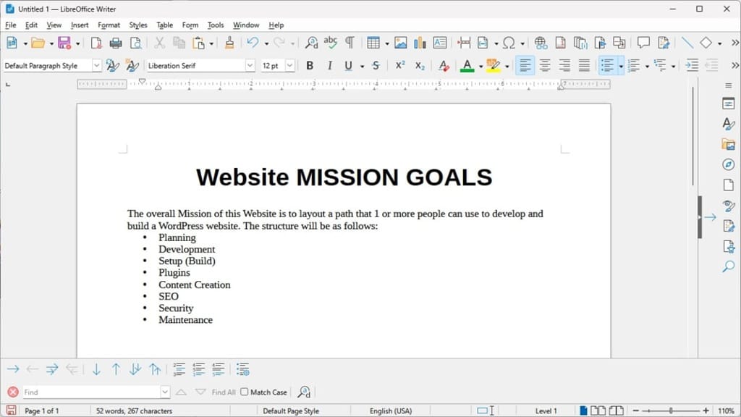Insert a chart via the toolbar icon
The width and height of the screenshot is (741, 417).
[420, 43]
